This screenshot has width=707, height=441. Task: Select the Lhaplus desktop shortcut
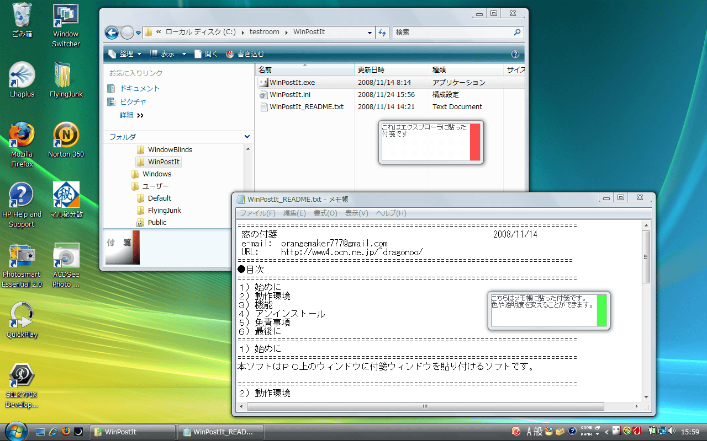click(x=22, y=80)
